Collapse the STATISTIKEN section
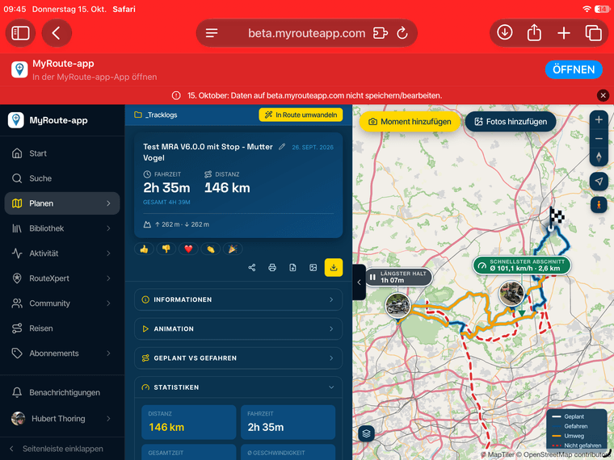614x460 pixels. [x=238, y=387]
